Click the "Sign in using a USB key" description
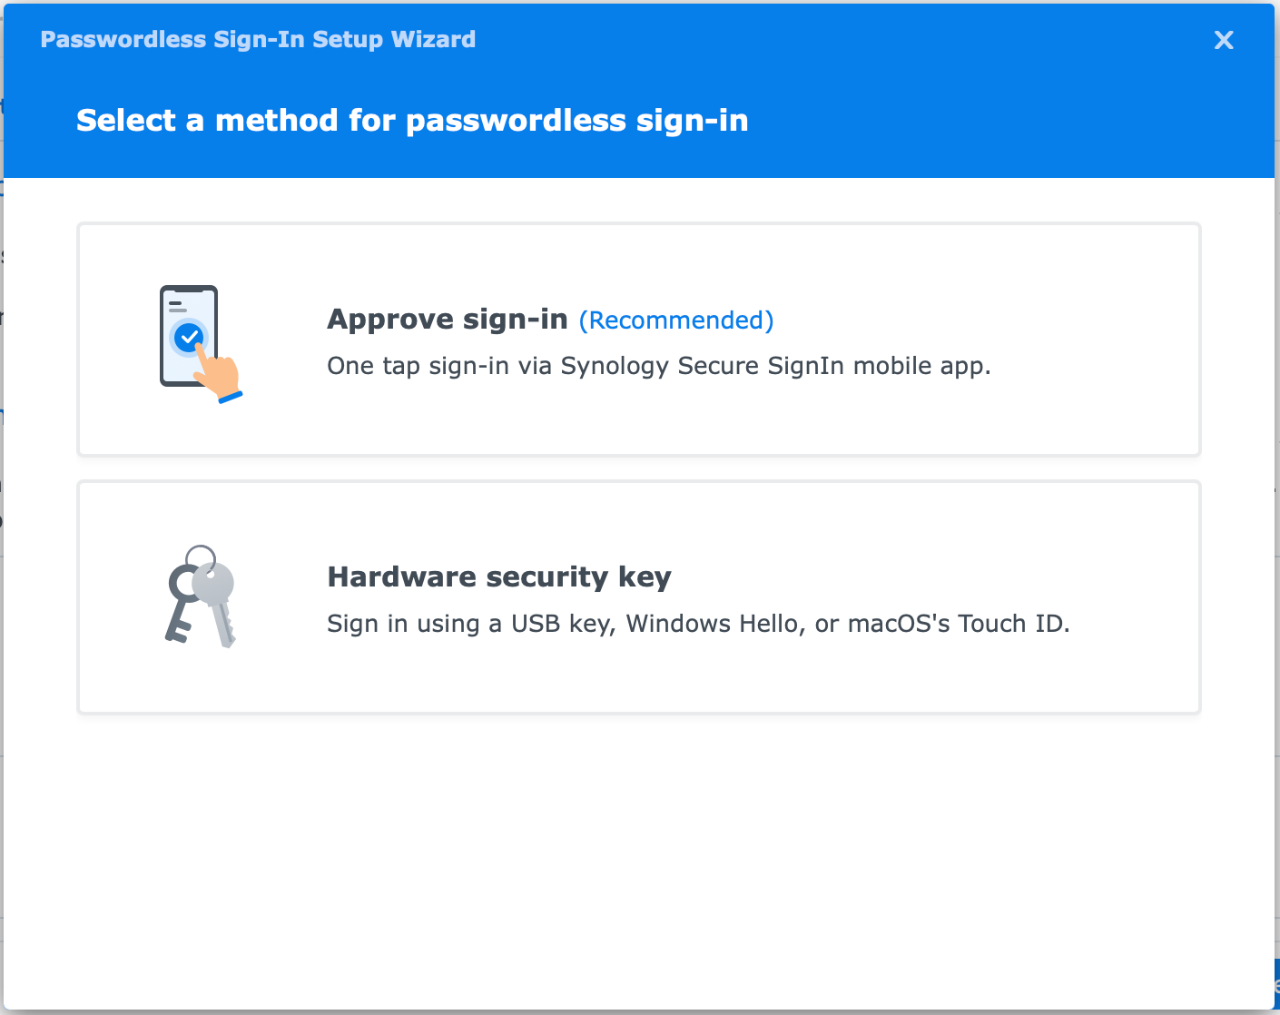The width and height of the screenshot is (1280, 1015). [x=697, y=624]
